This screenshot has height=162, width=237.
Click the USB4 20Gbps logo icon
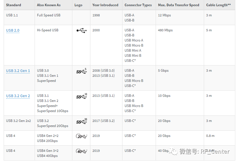pyautogui.click(x=81, y=136)
